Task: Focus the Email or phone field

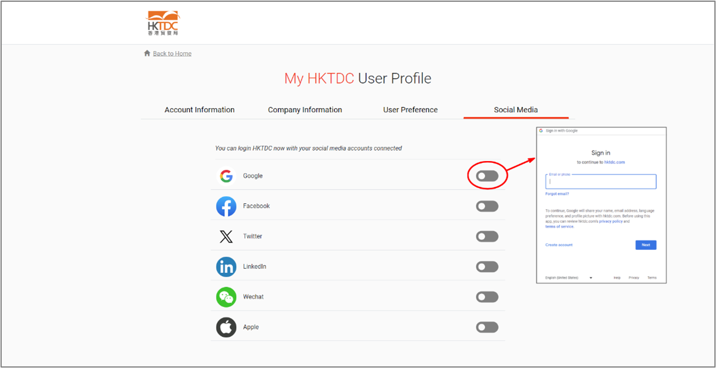Action: (x=601, y=182)
